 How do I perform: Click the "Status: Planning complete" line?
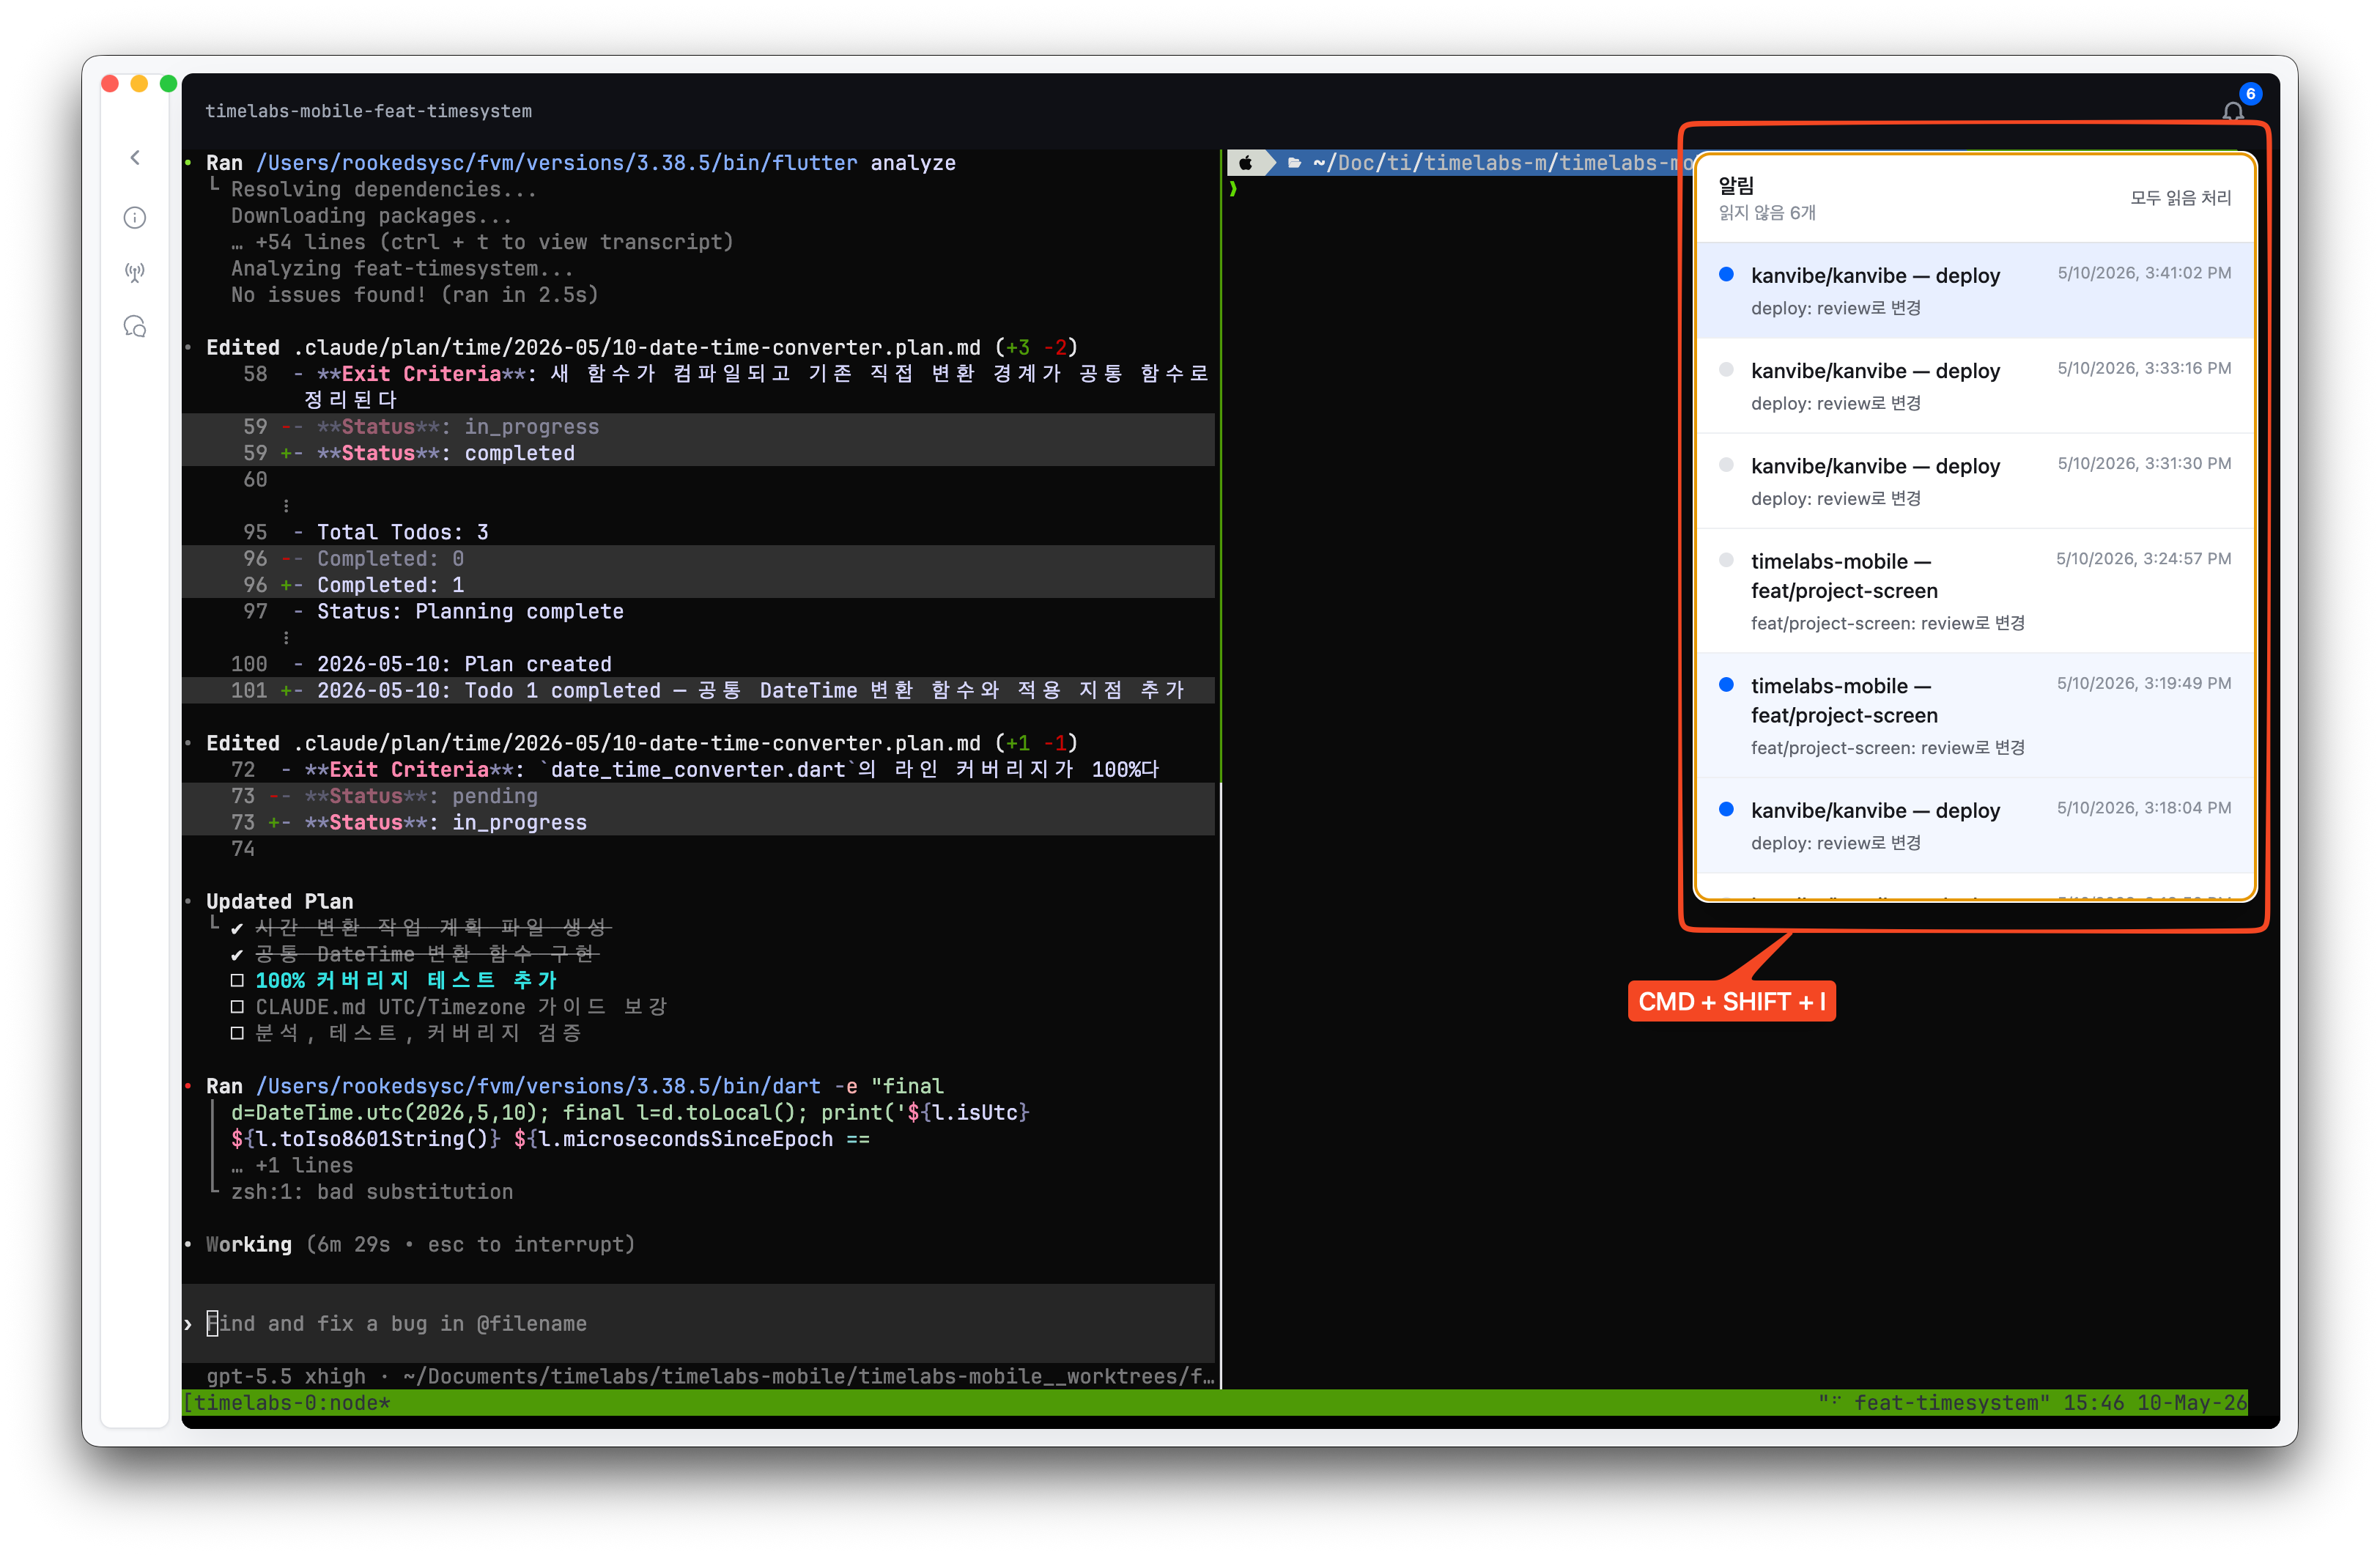pyautogui.click(x=470, y=612)
